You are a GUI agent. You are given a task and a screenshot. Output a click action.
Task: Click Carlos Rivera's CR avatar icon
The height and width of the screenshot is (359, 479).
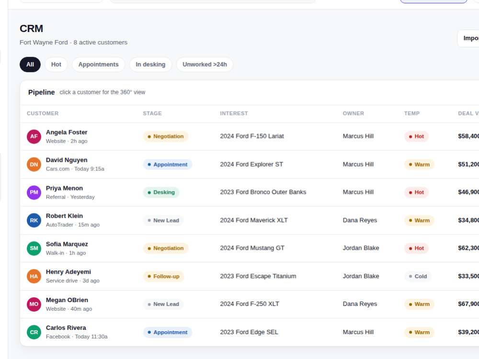click(x=34, y=332)
